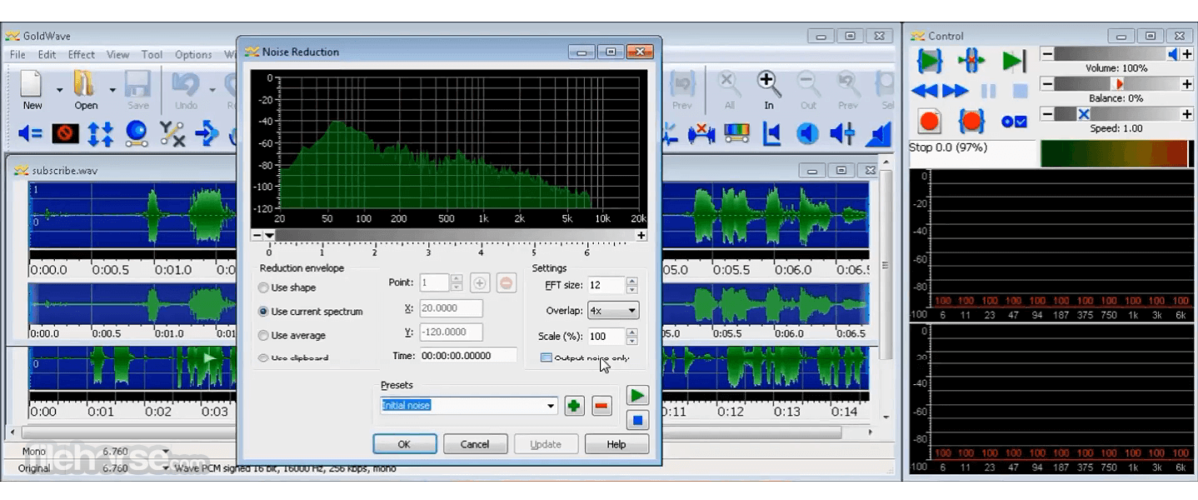Open the File menu
Viewport: 1198px width, 500px height.
(x=17, y=55)
